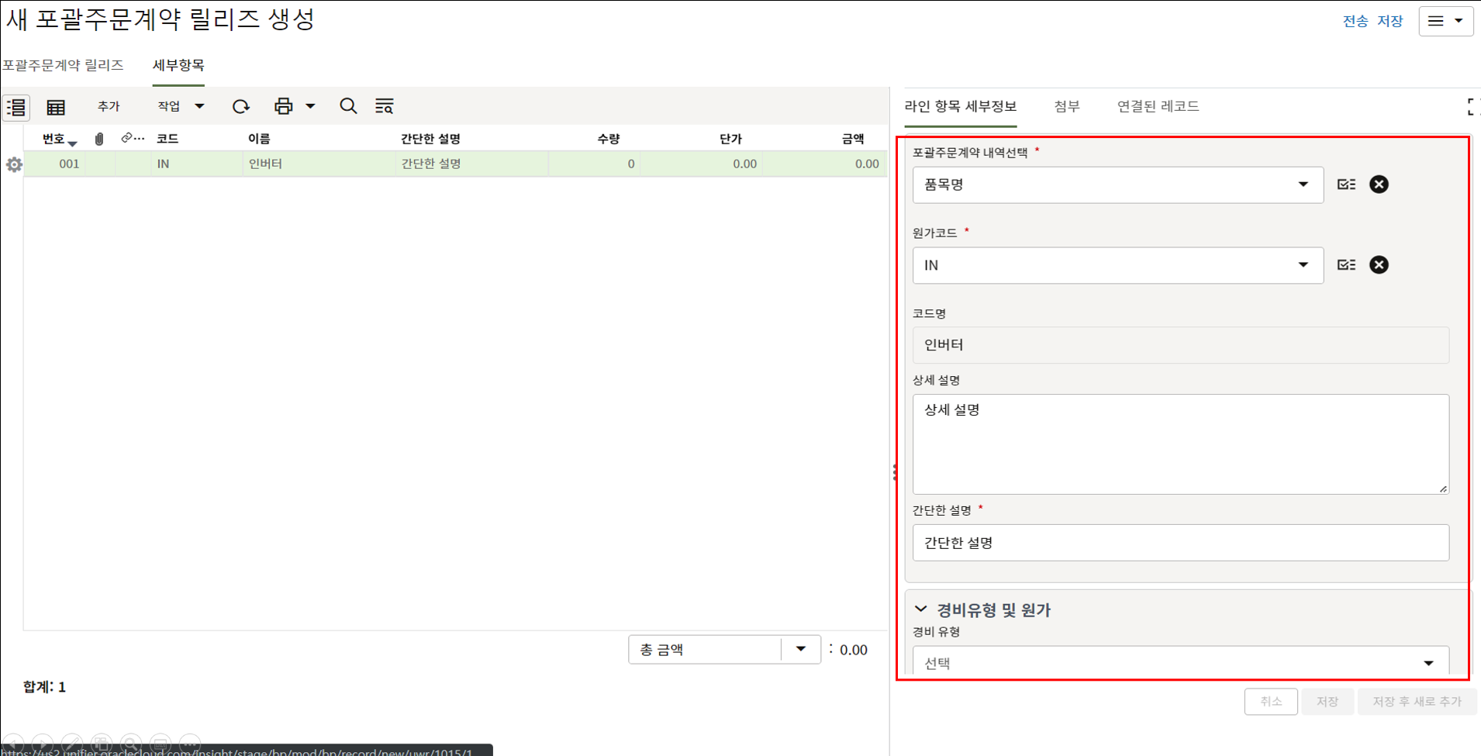Click the gear icon beside row 001

pyautogui.click(x=14, y=164)
